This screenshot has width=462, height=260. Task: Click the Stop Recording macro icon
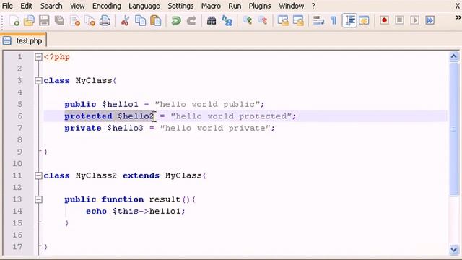[x=399, y=20]
